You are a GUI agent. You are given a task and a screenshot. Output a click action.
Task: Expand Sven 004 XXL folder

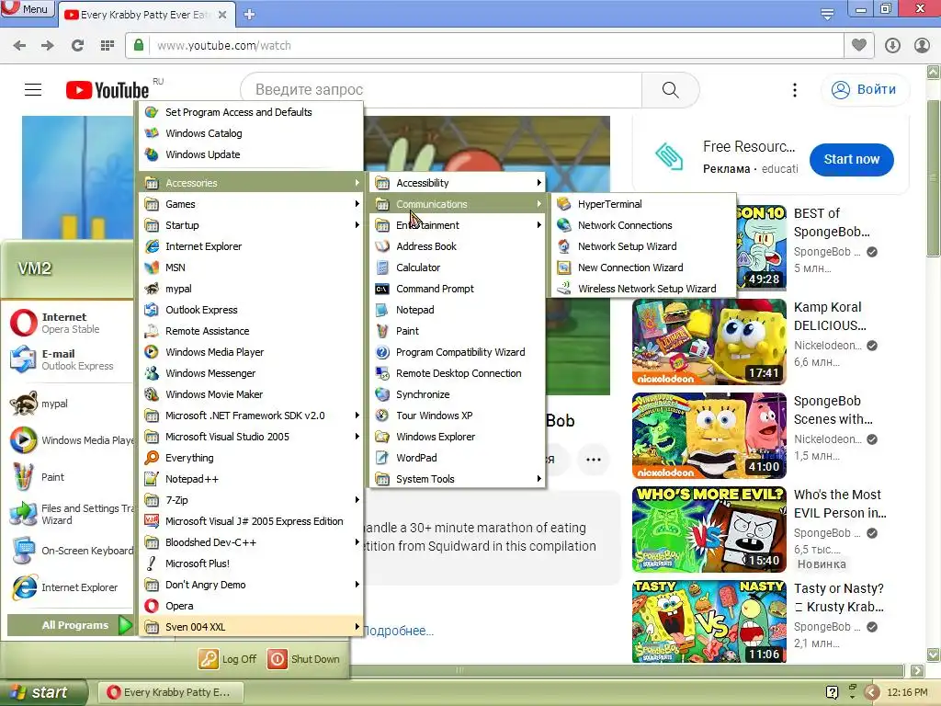pyautogui.click(x=251, y=627)
